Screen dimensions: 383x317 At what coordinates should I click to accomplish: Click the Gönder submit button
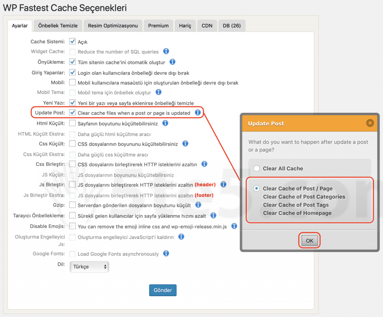(x=163, y=290)
